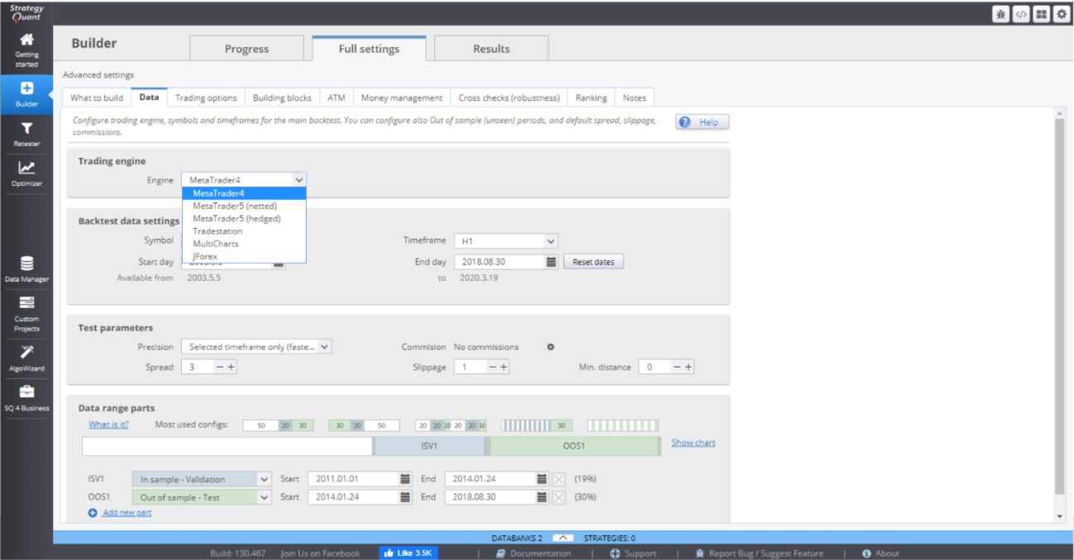1074x560 pixels.
Task: Choose Tradestation from the engine list
Action: (244, 231)
